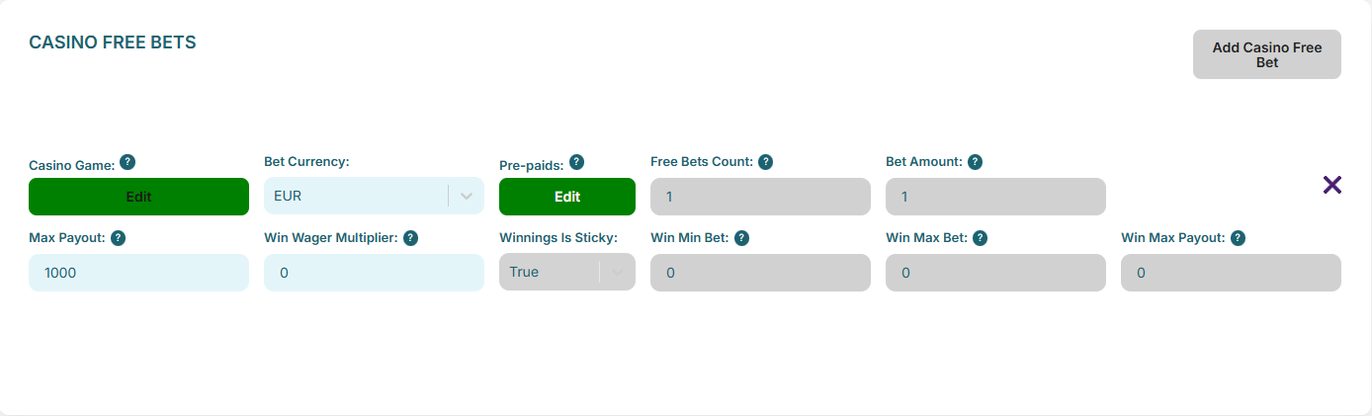The width and height of the screenshot is (1372, 416).
Task: Select the Free Bets Count input
Action: pos(760,197)
